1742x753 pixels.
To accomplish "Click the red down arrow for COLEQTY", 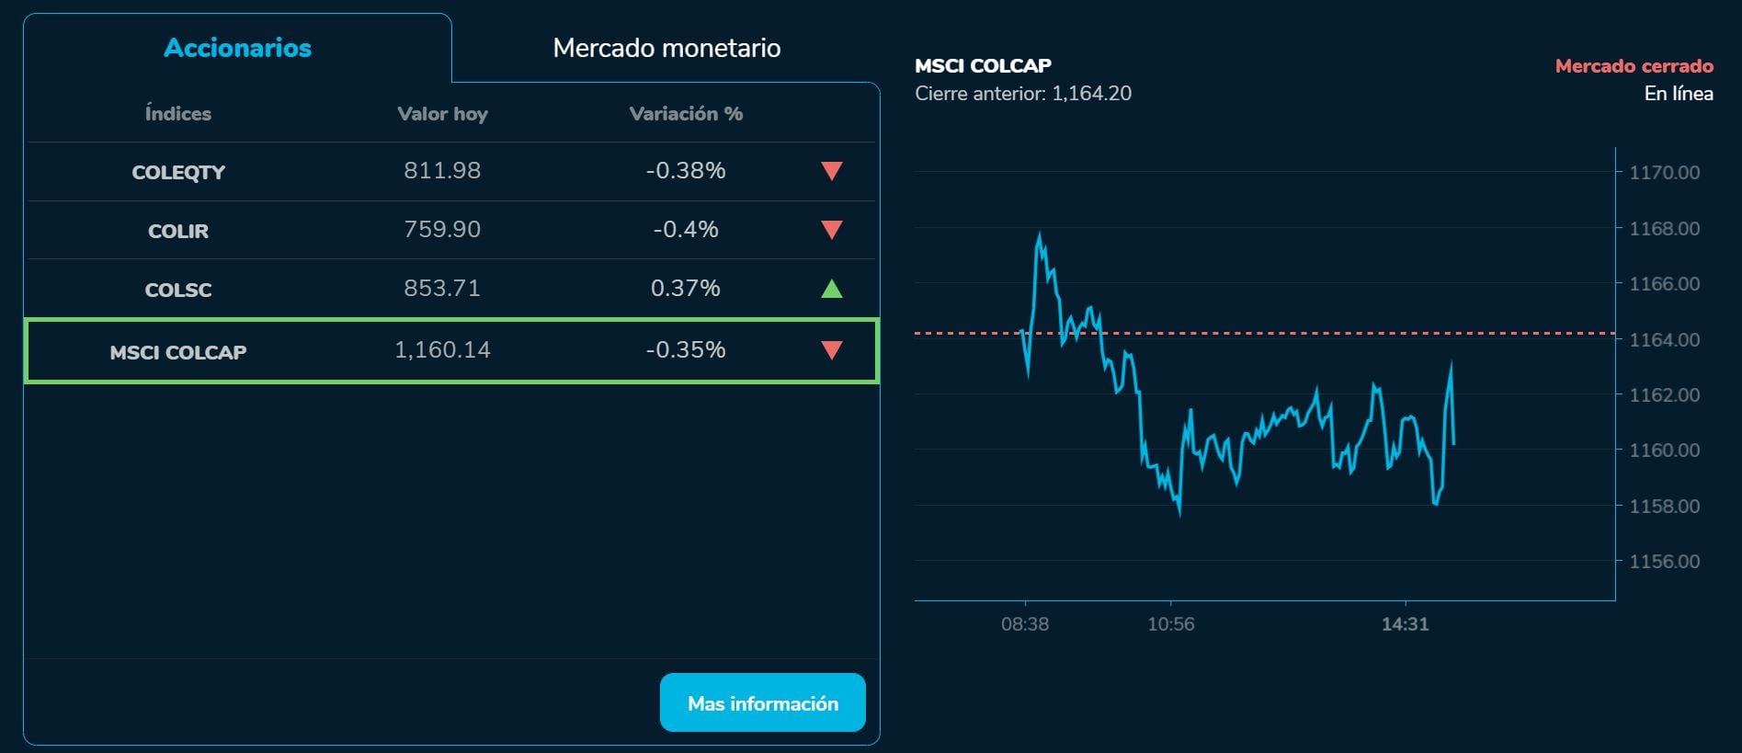I will 831,171.
